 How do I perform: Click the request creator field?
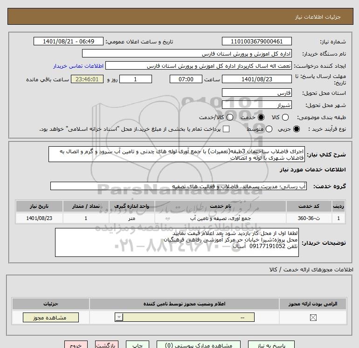(x=199, y=66)
